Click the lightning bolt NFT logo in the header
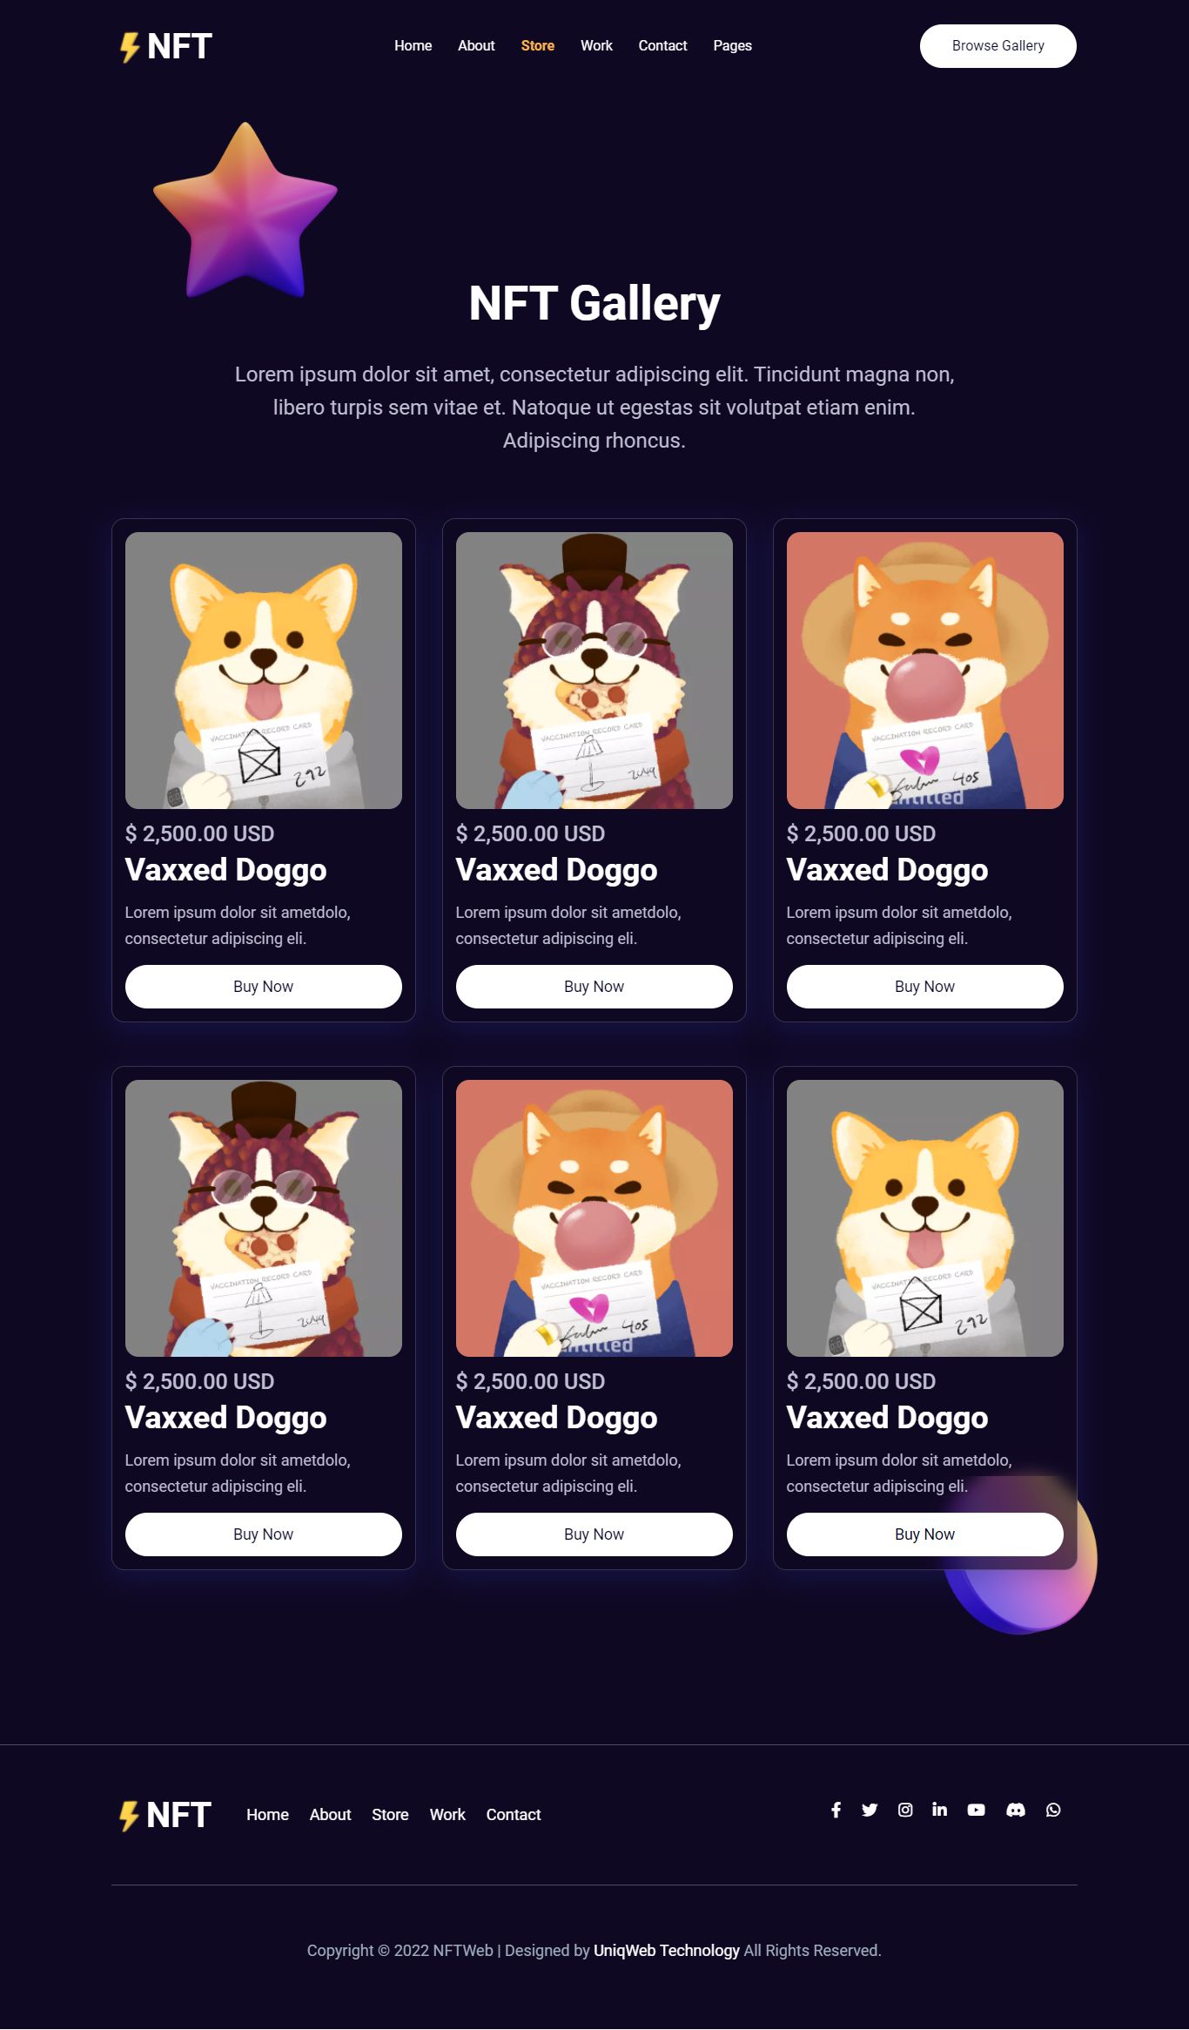Viewport: 1189px width, 2030px height. (165, 46)
